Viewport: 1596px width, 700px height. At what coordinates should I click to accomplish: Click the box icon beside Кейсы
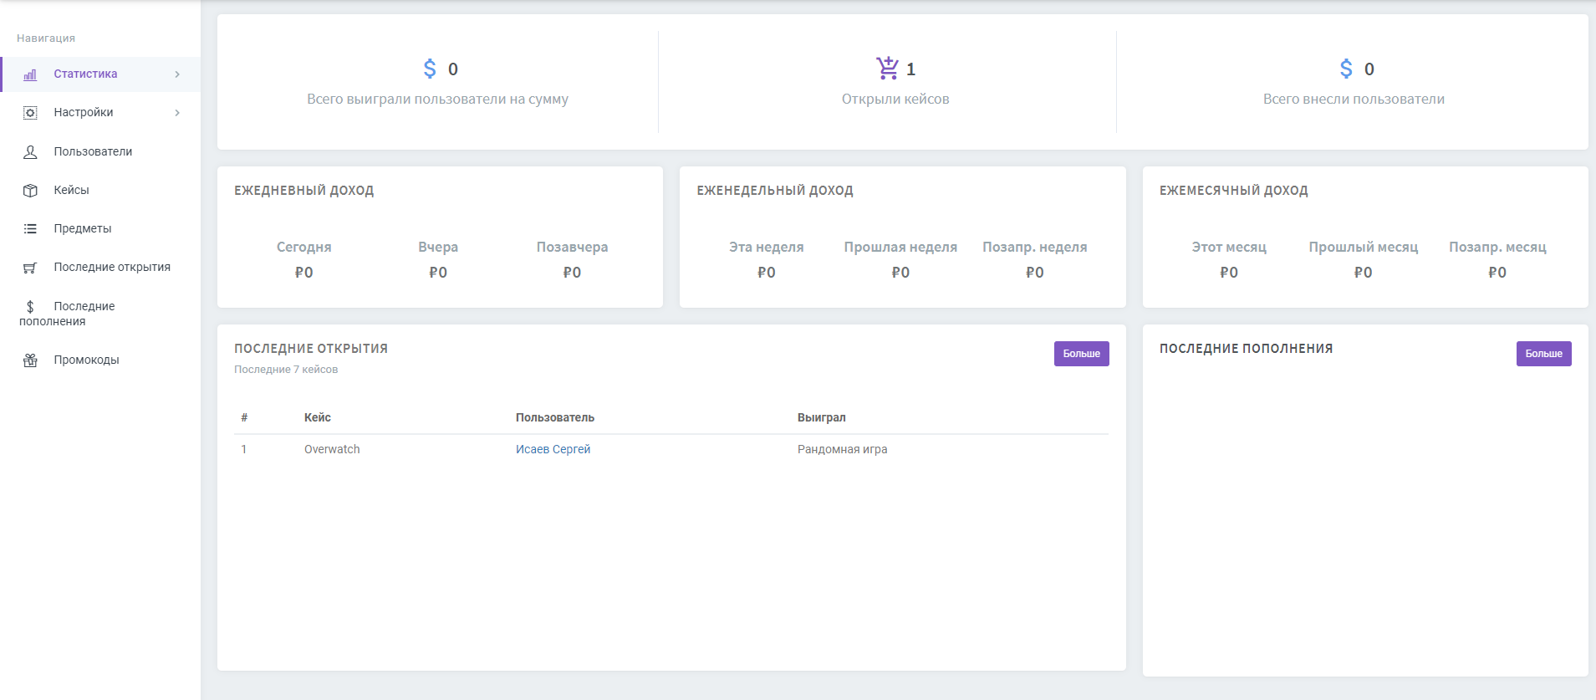(30, 191)
